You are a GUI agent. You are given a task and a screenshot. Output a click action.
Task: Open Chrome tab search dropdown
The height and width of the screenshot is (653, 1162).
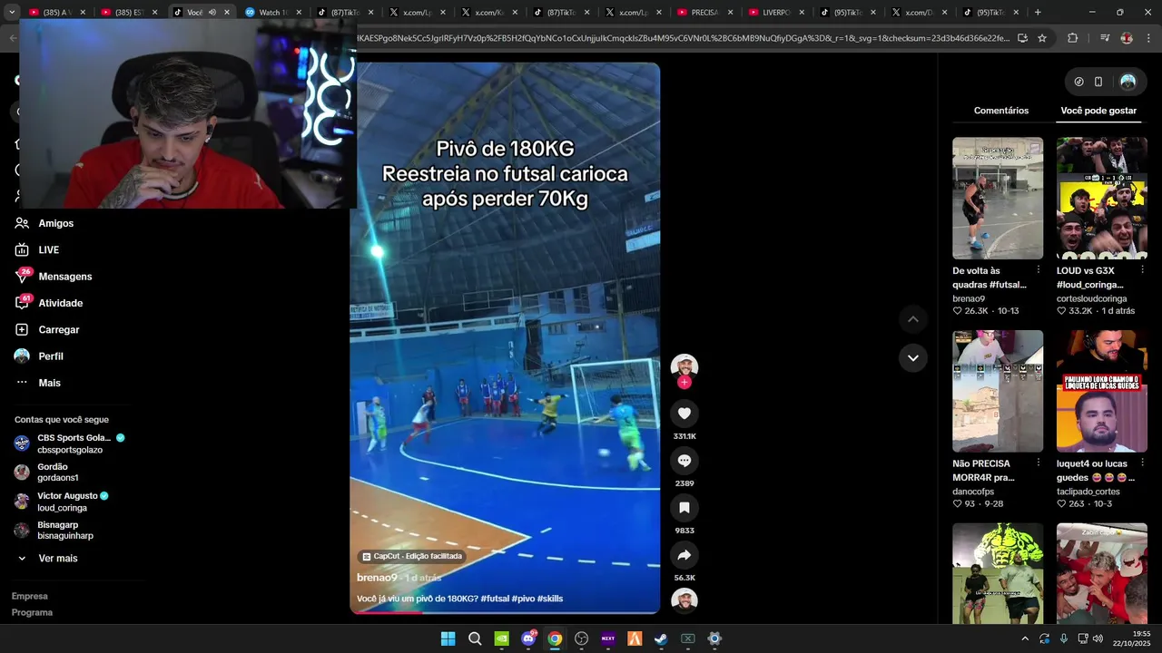click(x=13, y=13)
